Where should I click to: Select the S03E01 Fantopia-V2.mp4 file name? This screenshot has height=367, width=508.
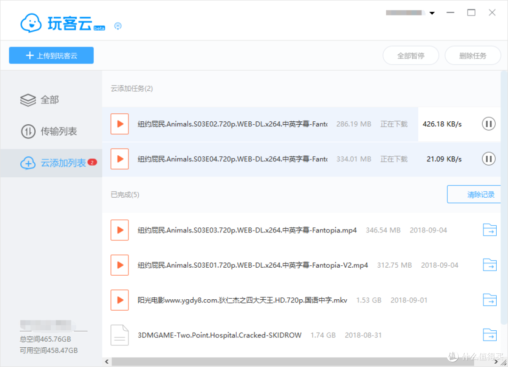point(253,265)
